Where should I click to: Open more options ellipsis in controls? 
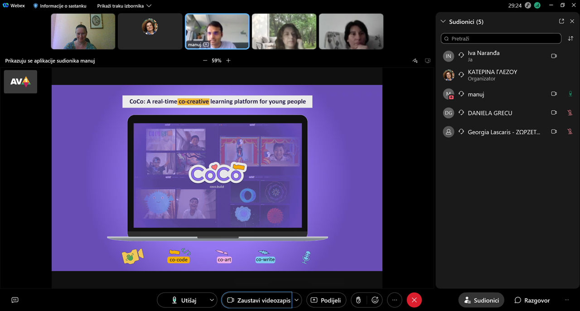tap(395, 300)
